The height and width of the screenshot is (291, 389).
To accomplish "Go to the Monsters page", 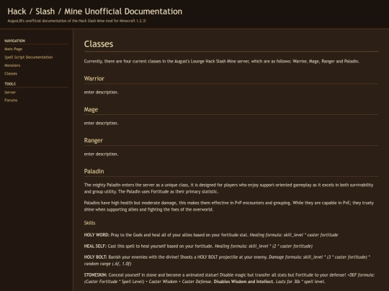I will [12, 65].
